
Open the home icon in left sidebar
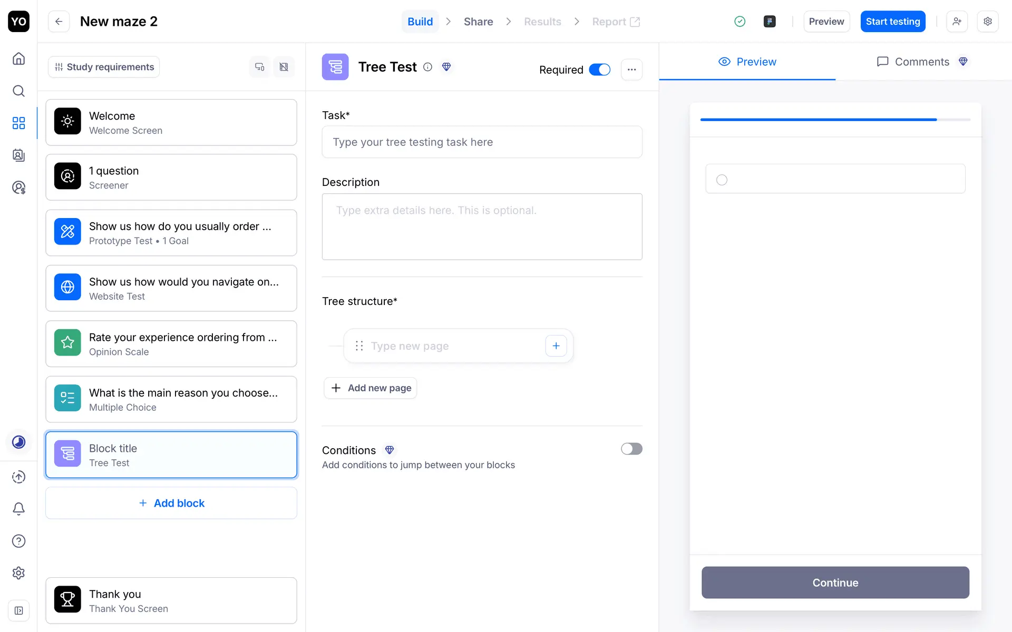(18, 58)
